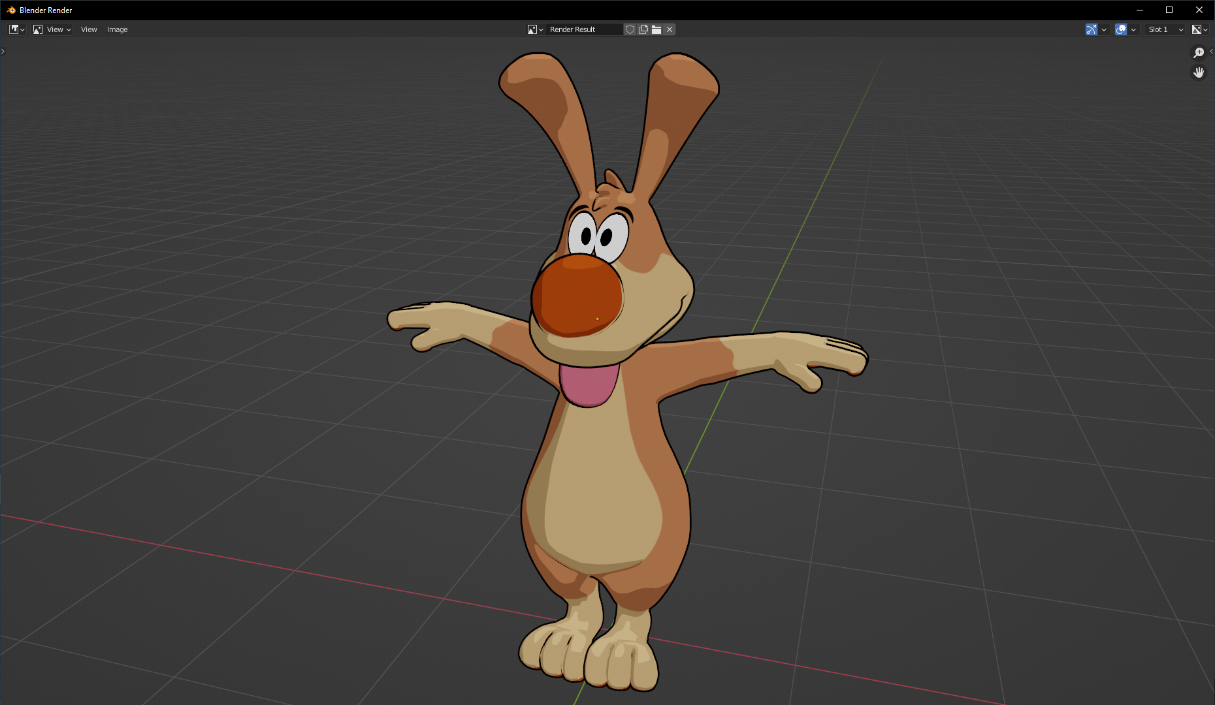Image resolution: width=1215 pixels, height=705 pixels.
Task: Click the zoom magnifier gizmo
Action: [x=1199, y=53]
